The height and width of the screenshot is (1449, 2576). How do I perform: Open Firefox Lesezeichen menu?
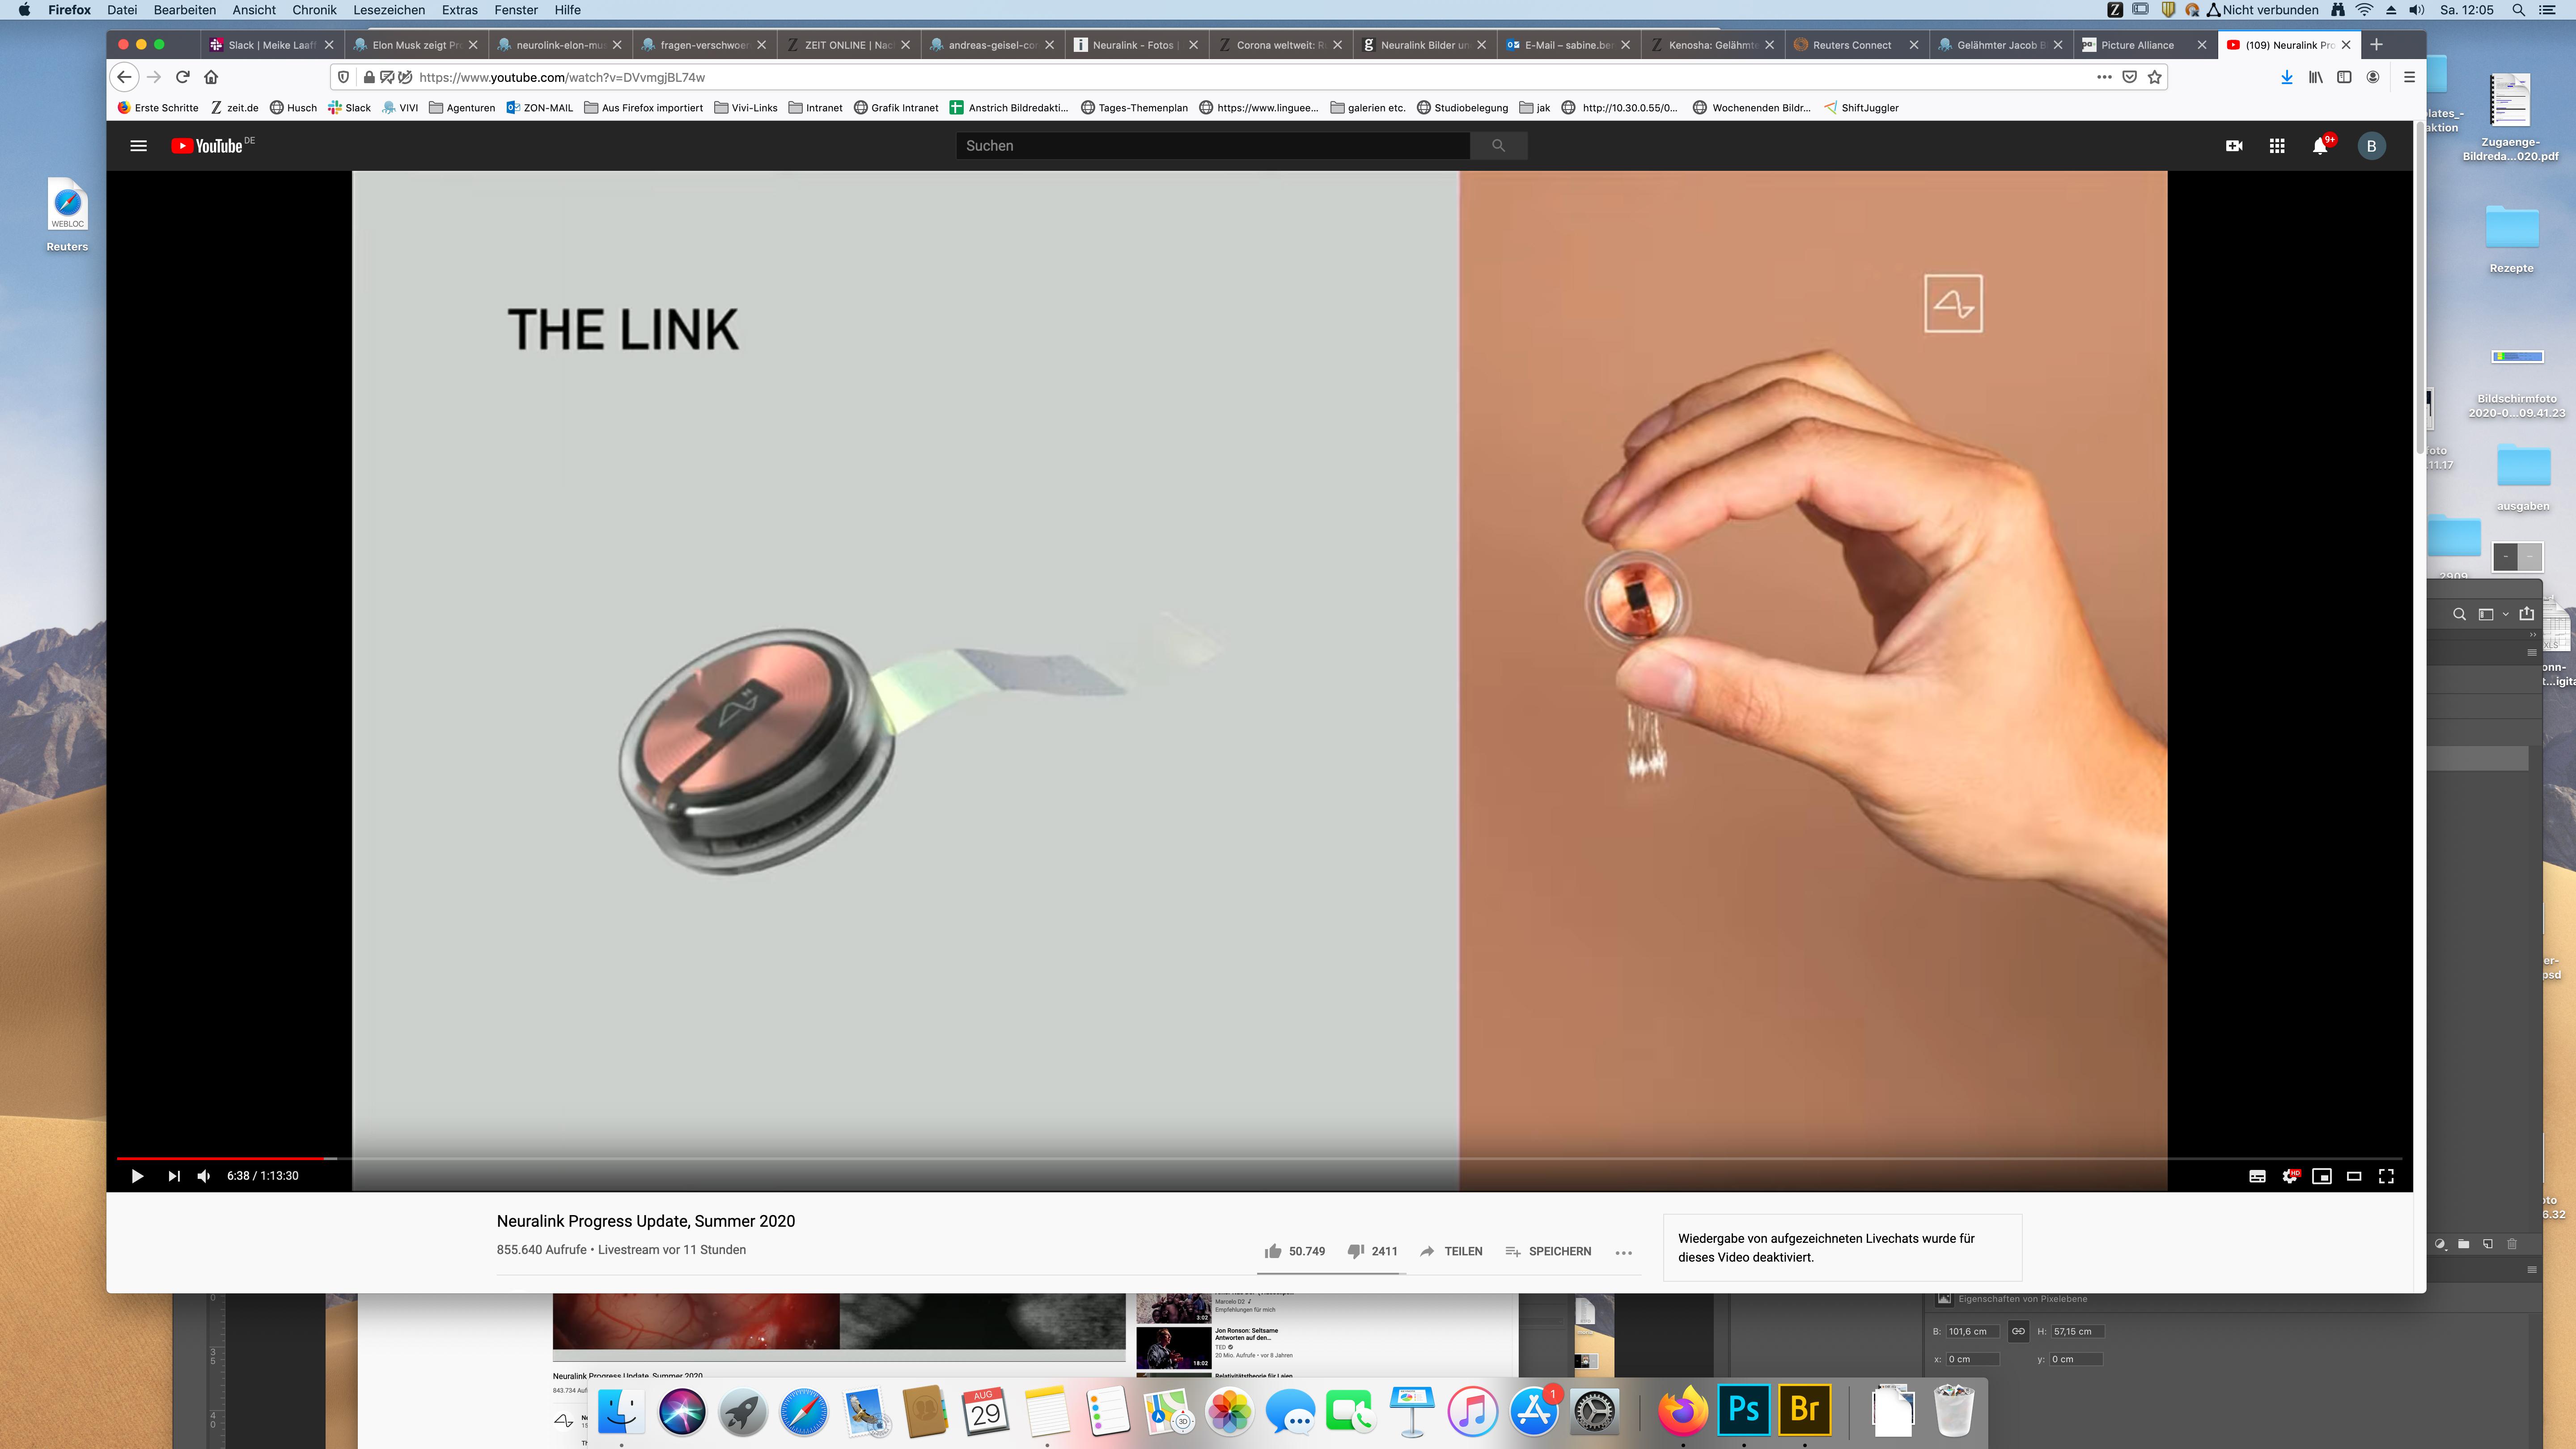[x=388, y=10]
